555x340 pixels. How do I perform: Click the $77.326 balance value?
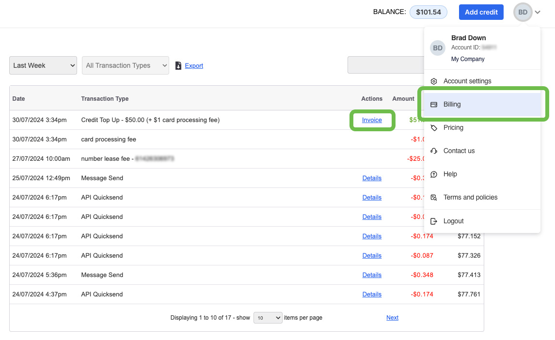click(x=469, y=255)
